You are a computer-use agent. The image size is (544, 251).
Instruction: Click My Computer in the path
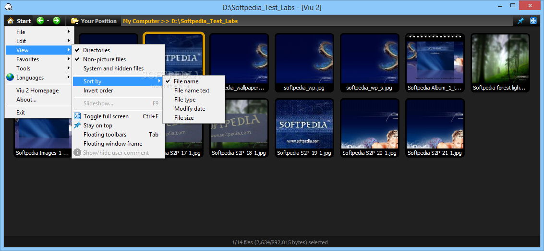pyautogui.click(x=141, y=21)
